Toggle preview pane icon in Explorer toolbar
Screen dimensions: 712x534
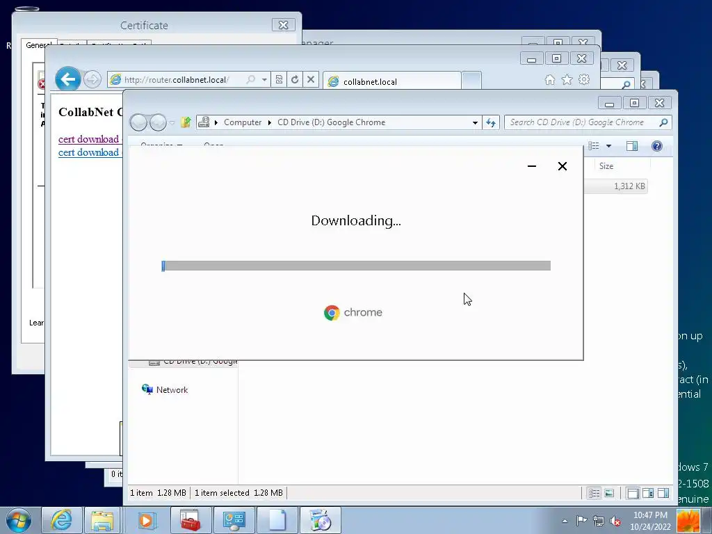click(631, 146)
